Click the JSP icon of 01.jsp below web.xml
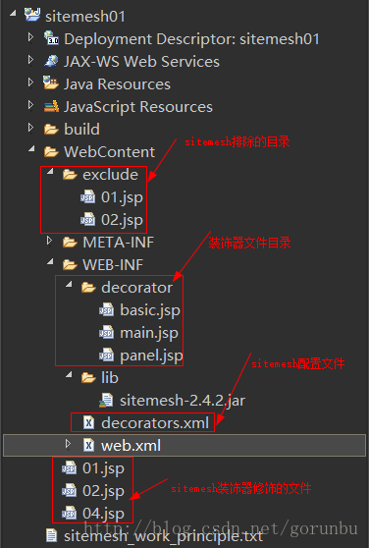The image size is (369, 548). click(69, 468)
